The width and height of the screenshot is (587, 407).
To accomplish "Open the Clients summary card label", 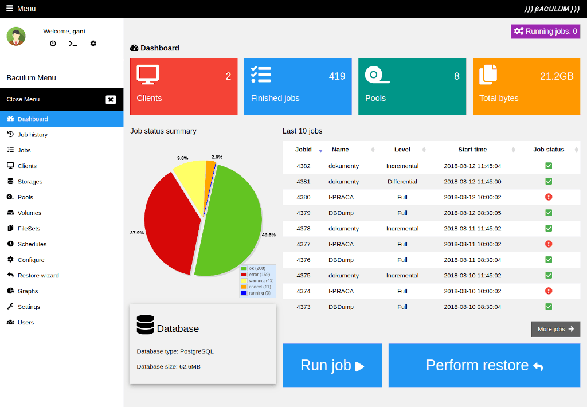I will click(x=149, y=98).
